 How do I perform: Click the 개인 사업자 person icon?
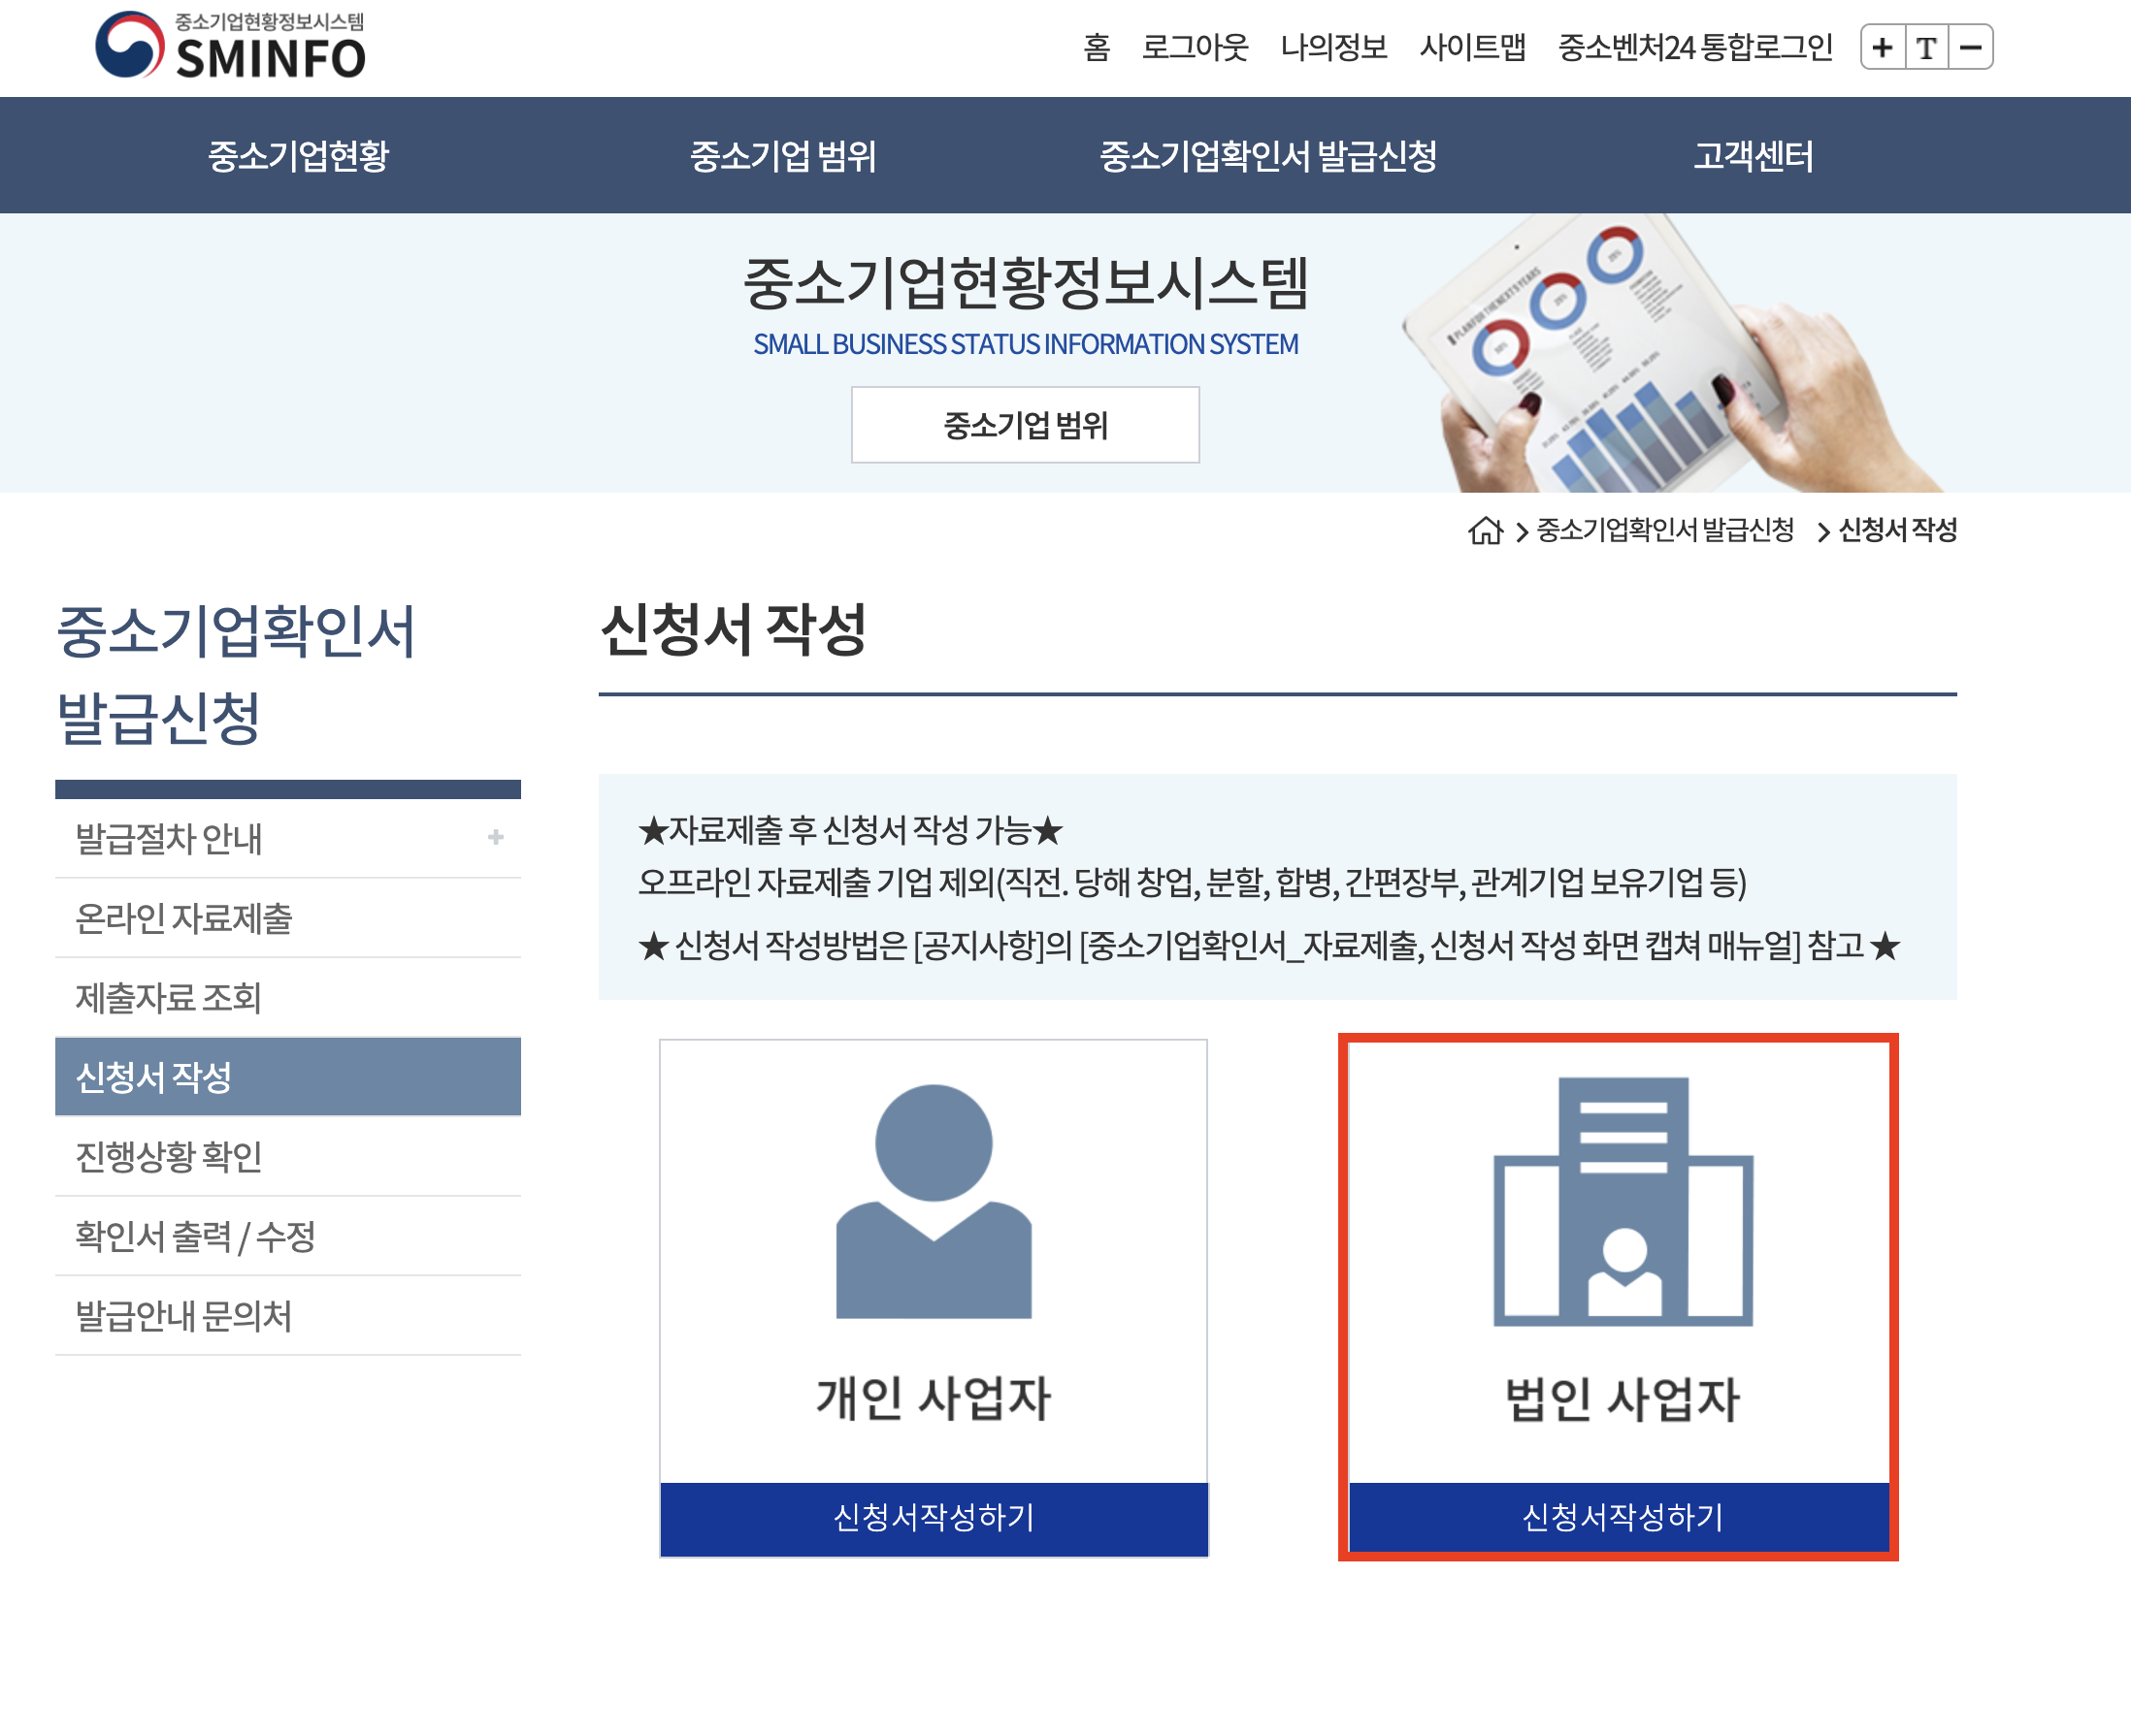tap(933, 1200)
